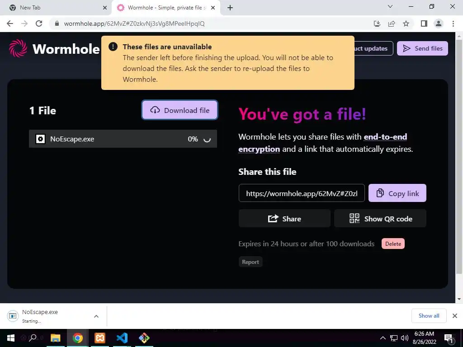Open the tab search dropdown
This screenshot has height=347, width=463.
point(390,6)
